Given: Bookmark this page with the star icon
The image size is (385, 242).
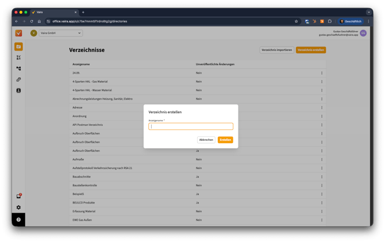Looking at the screenshot, I should (296, 21).
